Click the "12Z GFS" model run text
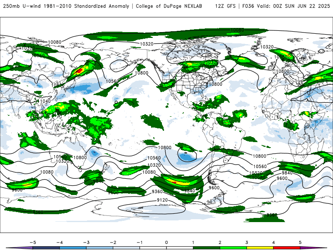333x250 pixels. click(x=225, y=6)
